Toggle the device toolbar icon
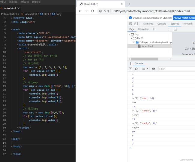Image resolution: width=195 pixels, height=162 pixels. point(136,23)
